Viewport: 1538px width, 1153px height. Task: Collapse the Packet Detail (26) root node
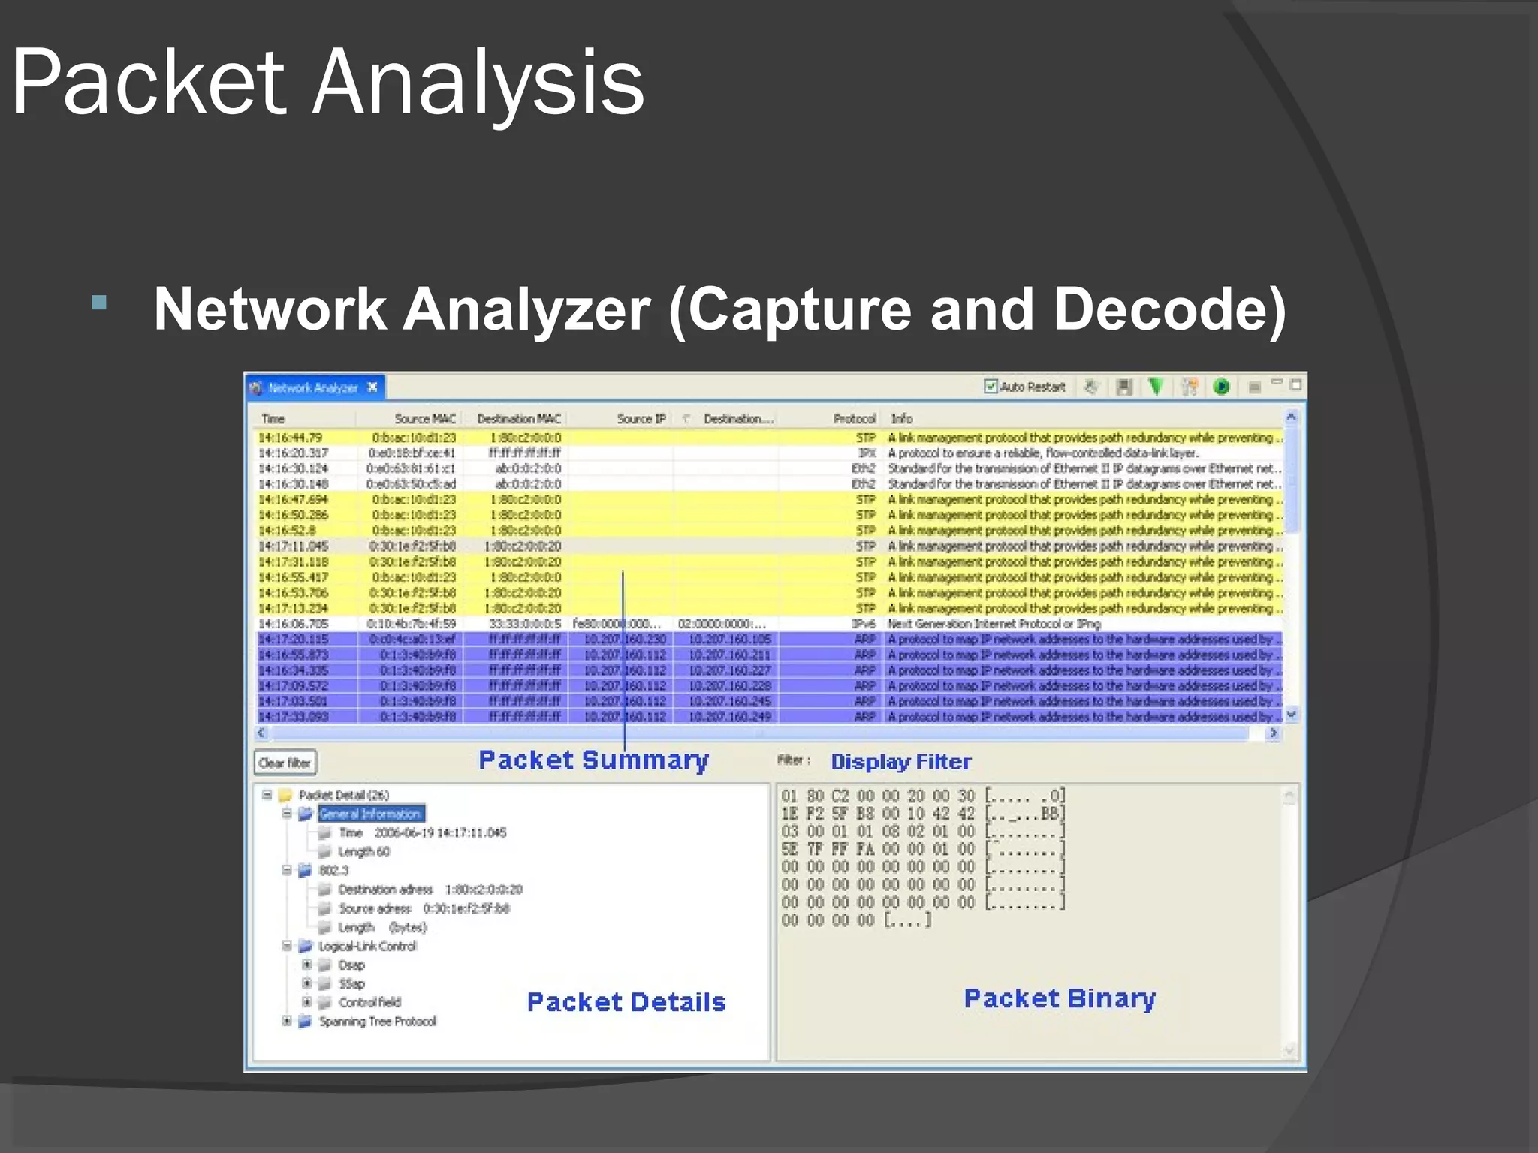(x=267, y=794)
